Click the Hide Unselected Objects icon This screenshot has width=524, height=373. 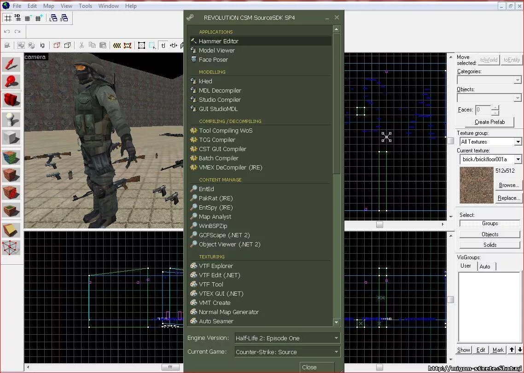(x=68, y=45)
